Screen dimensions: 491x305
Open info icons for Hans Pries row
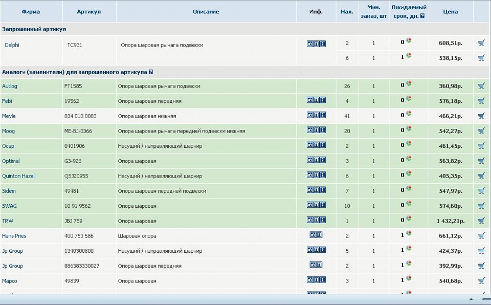[x=316, y=235]
